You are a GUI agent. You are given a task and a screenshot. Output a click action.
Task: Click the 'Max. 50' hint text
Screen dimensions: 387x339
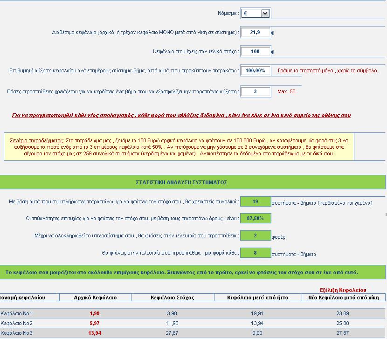(286, 91)
